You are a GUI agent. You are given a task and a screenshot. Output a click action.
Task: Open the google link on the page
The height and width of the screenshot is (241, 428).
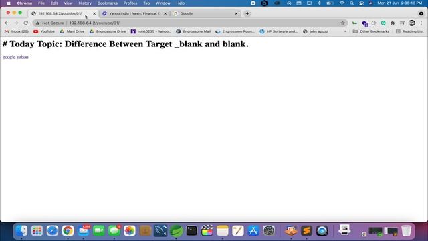click(9, 57)
